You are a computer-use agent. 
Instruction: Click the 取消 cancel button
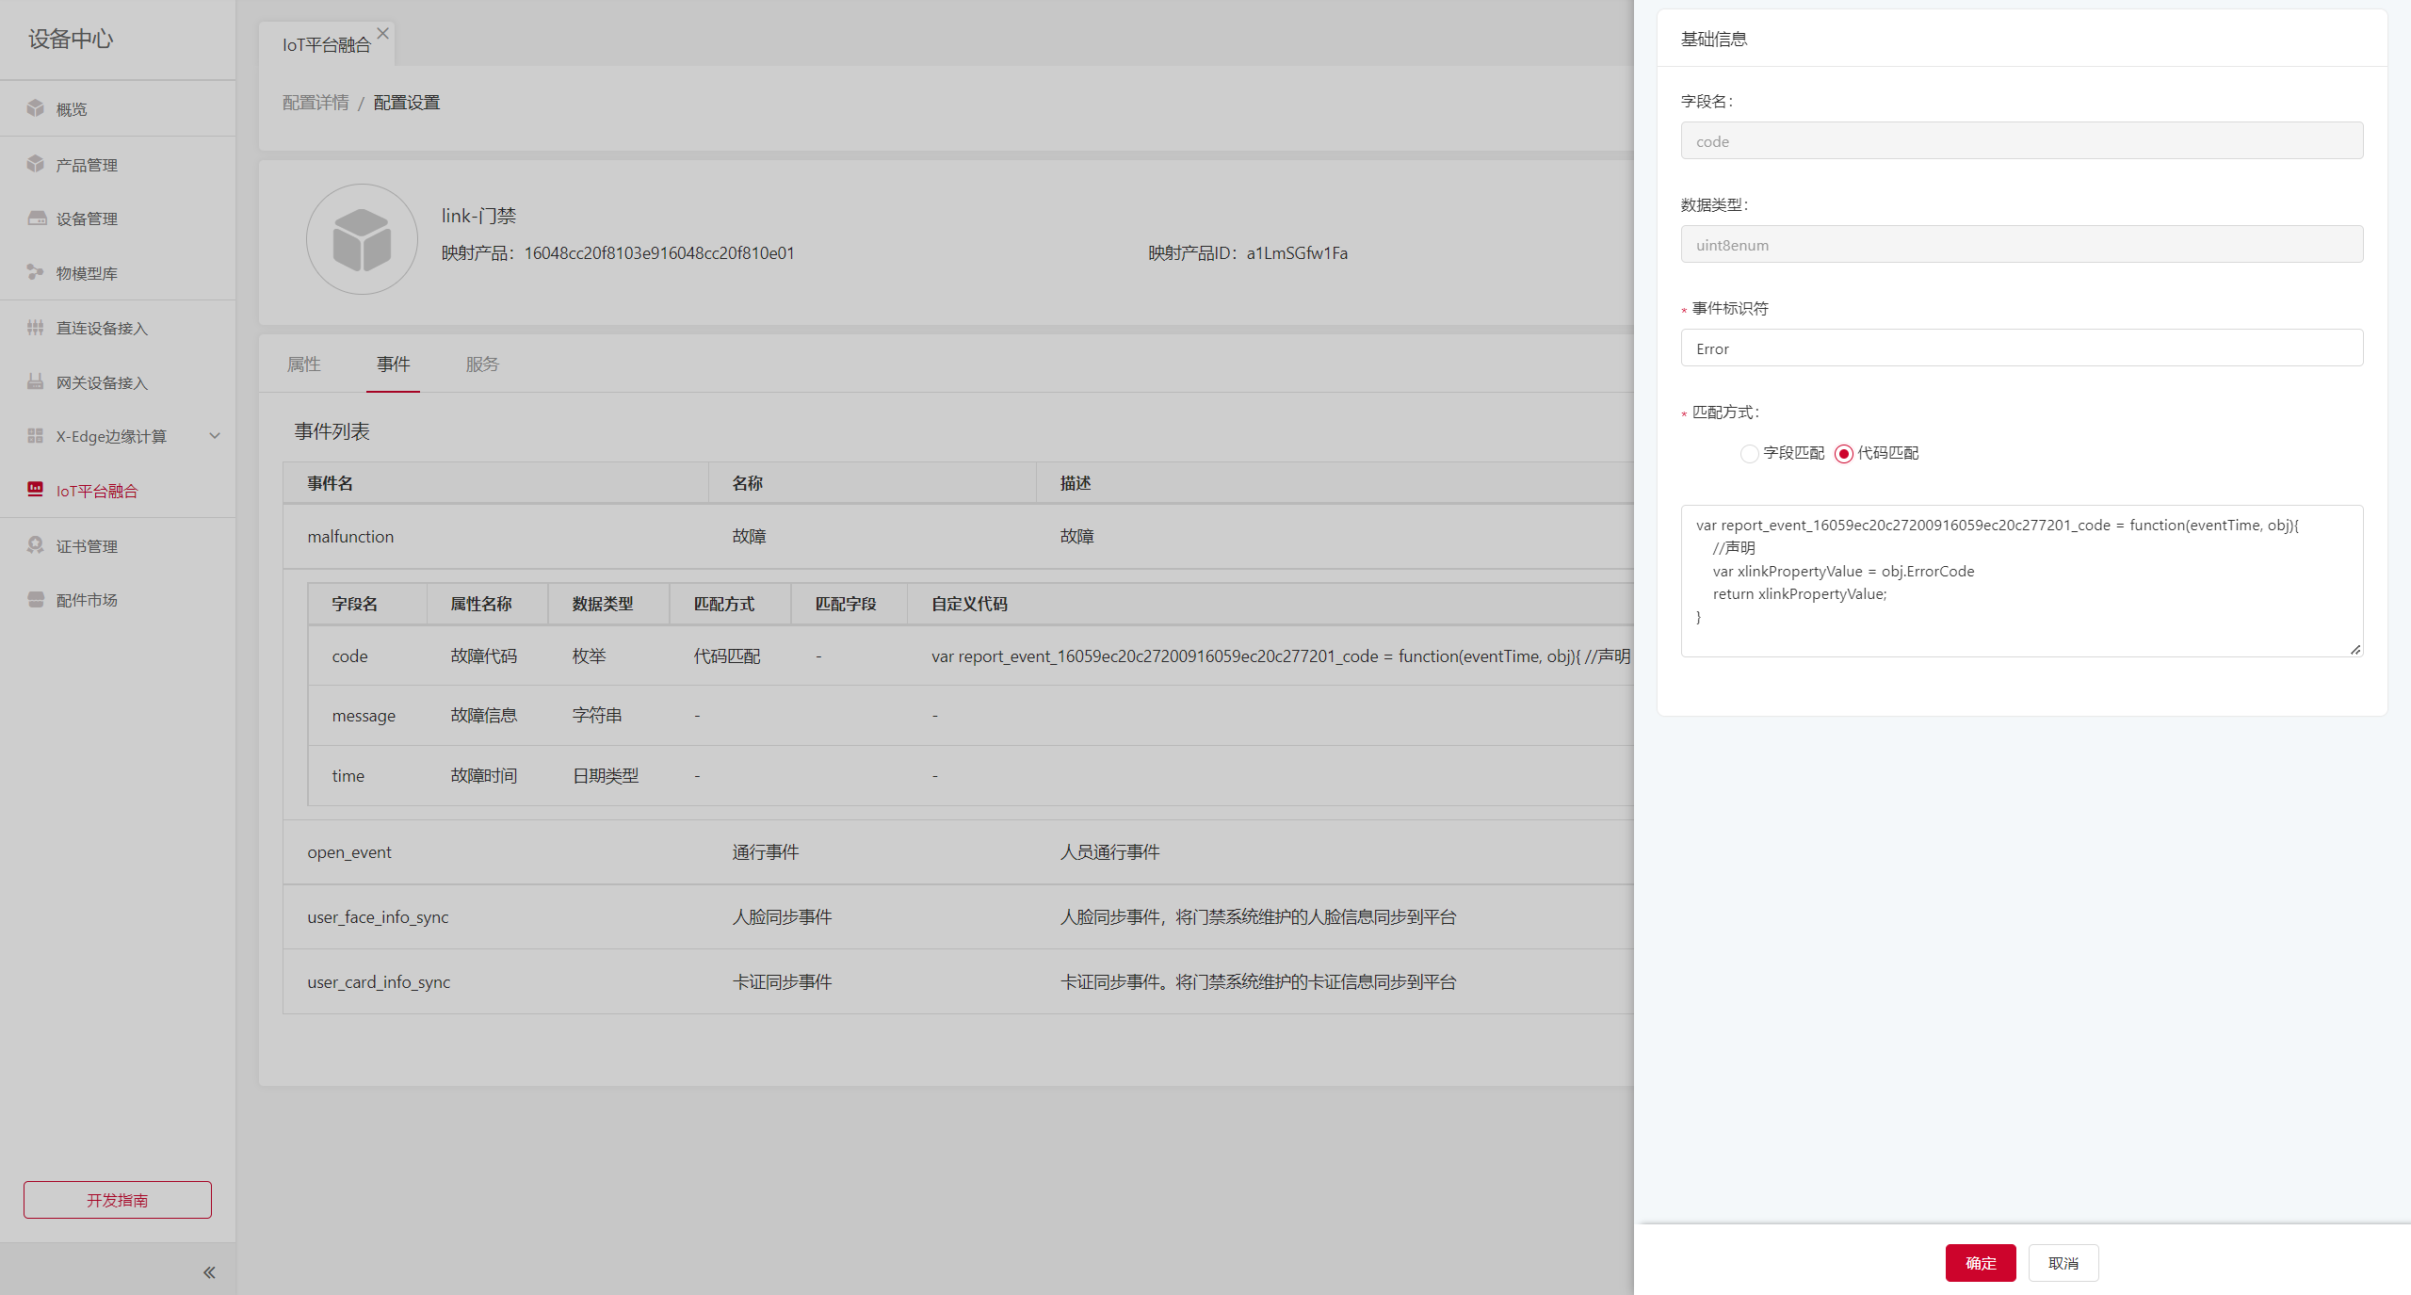pos(2063,1263)
